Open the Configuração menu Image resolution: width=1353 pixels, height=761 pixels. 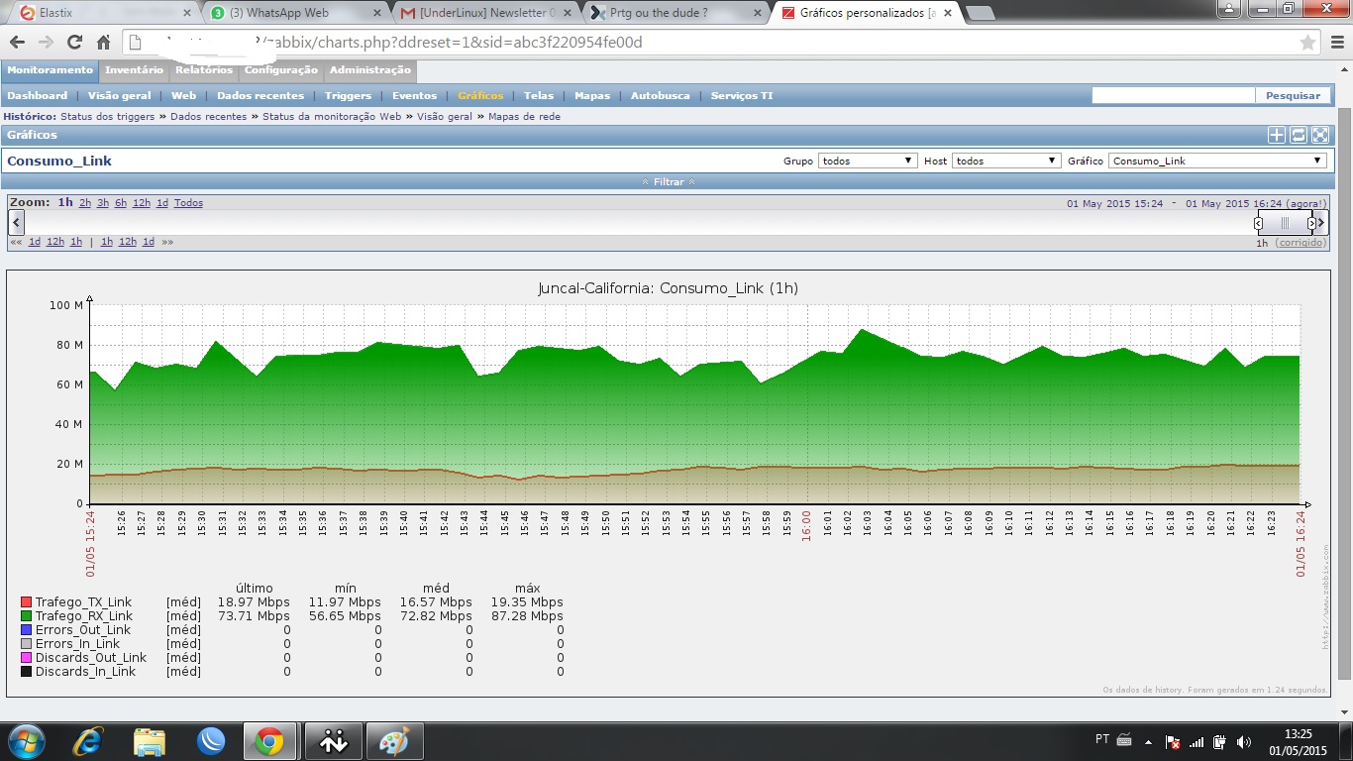281,70
